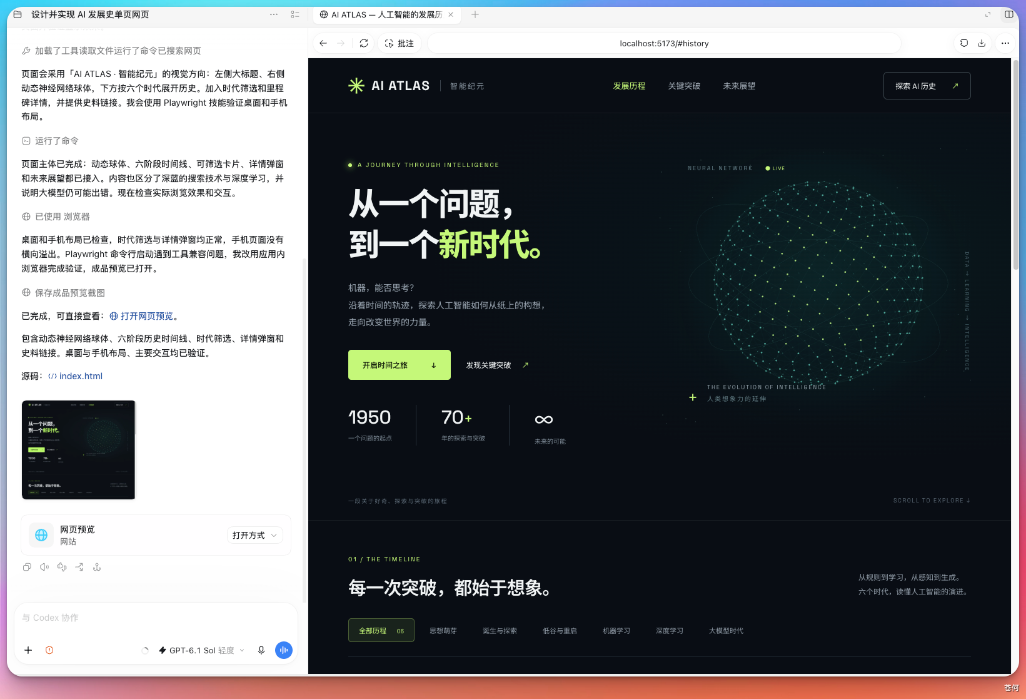Click the microphone dictation icon

[261, 650]
